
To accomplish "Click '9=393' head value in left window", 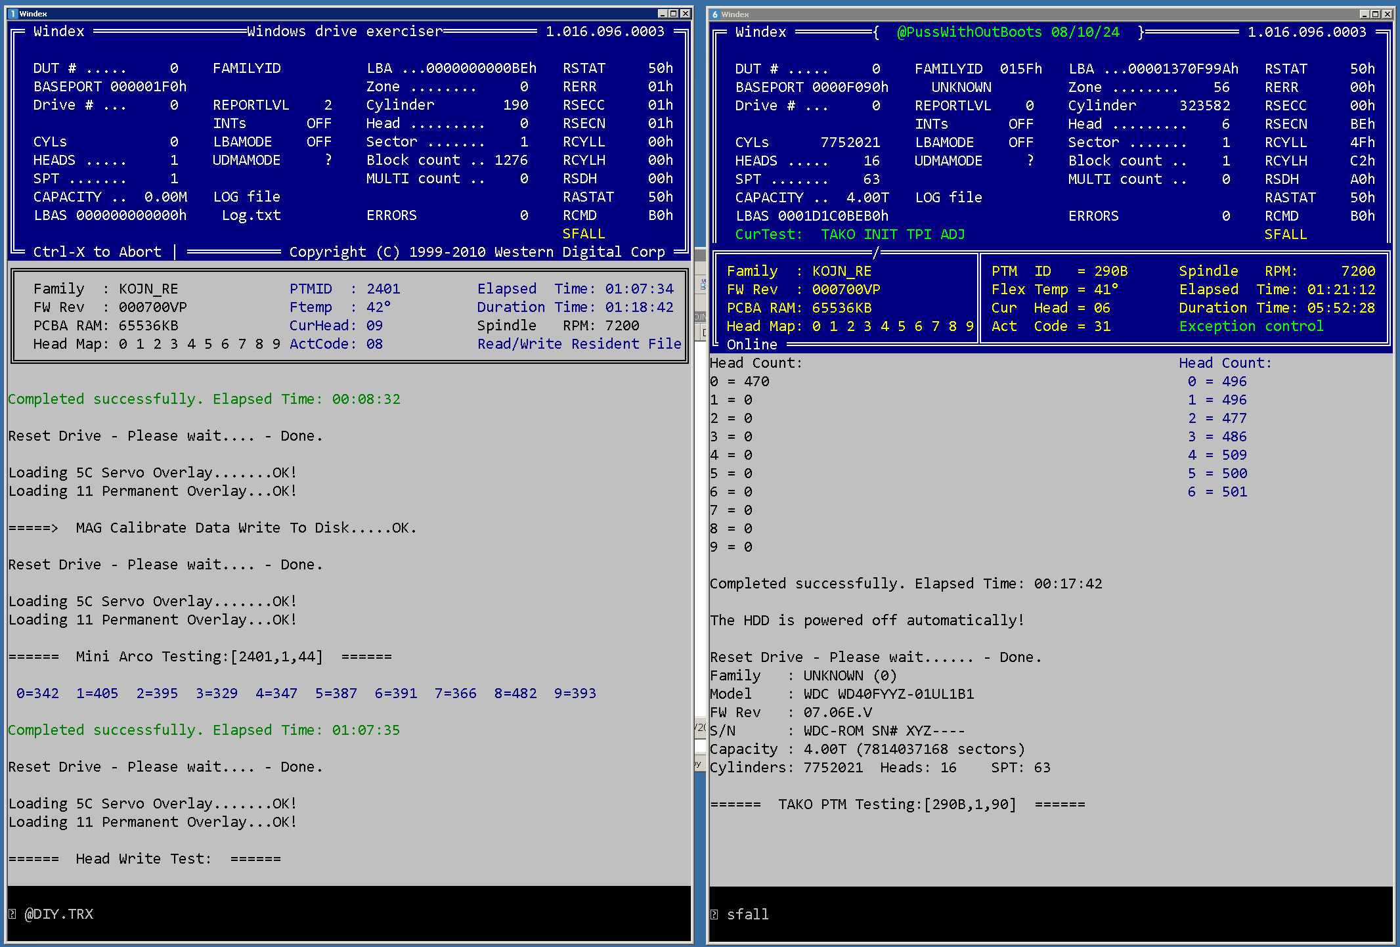I will [x=575, y=693].
